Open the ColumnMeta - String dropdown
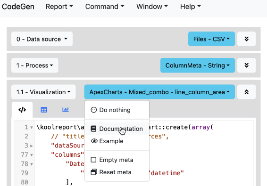This screenshot has height=186, width=267. (198, 65)
